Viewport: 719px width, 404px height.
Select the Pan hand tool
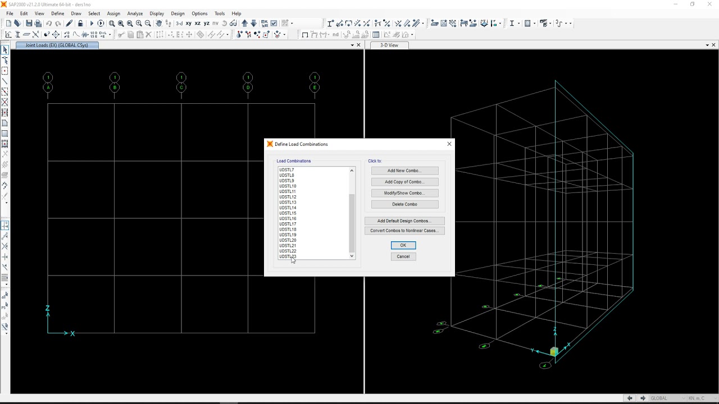(159, 24)
